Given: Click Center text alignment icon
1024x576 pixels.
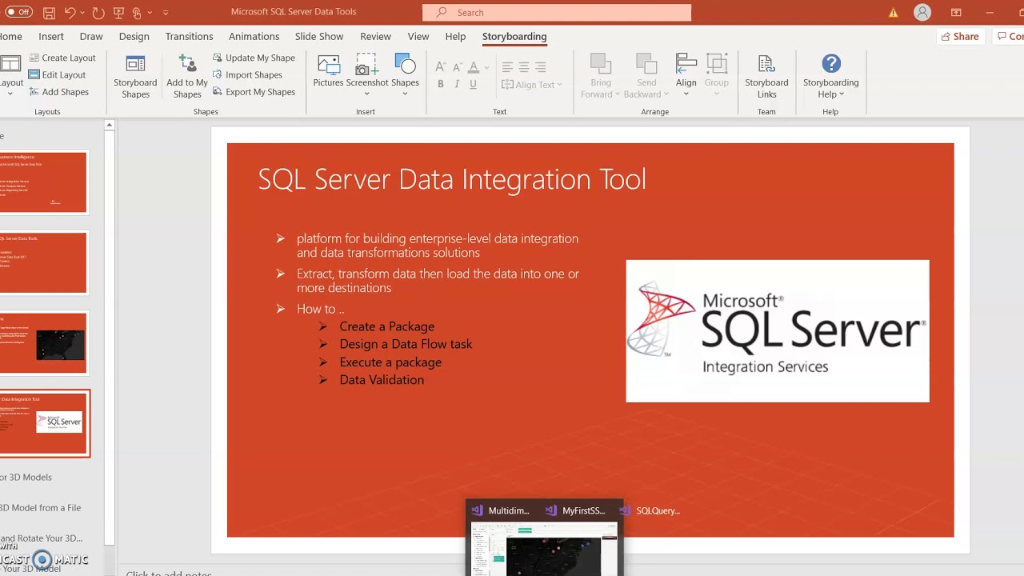Looking at the screenshot, I should tap(524, 67).
